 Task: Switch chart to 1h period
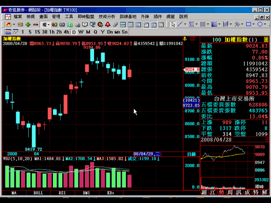coord(52,32)
